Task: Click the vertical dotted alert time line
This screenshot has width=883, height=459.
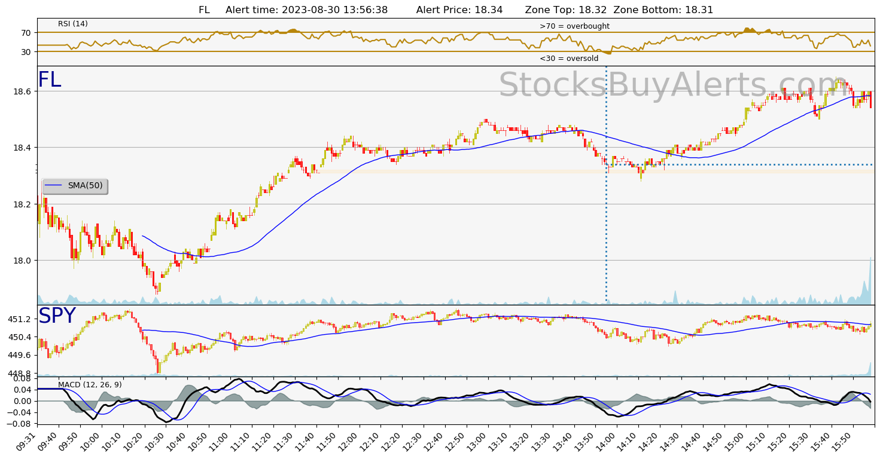Action: (x=606, y=185)
